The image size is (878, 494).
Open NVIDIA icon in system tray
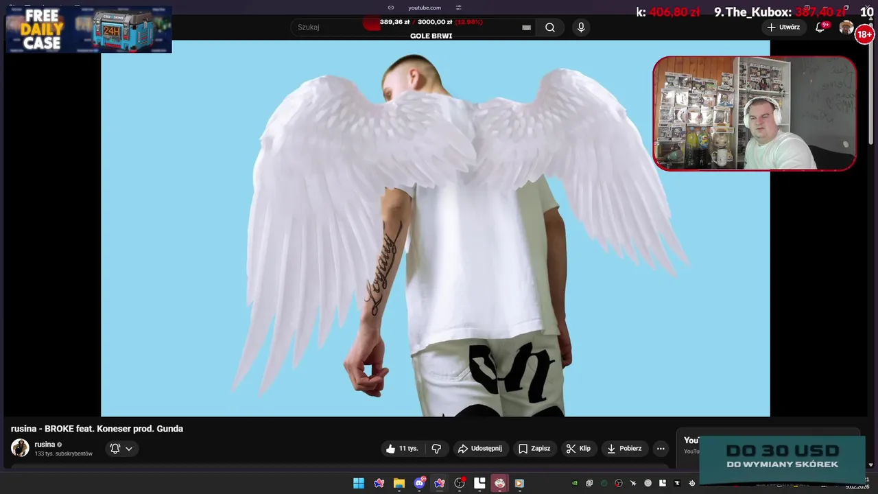click(x=575, y=484)
